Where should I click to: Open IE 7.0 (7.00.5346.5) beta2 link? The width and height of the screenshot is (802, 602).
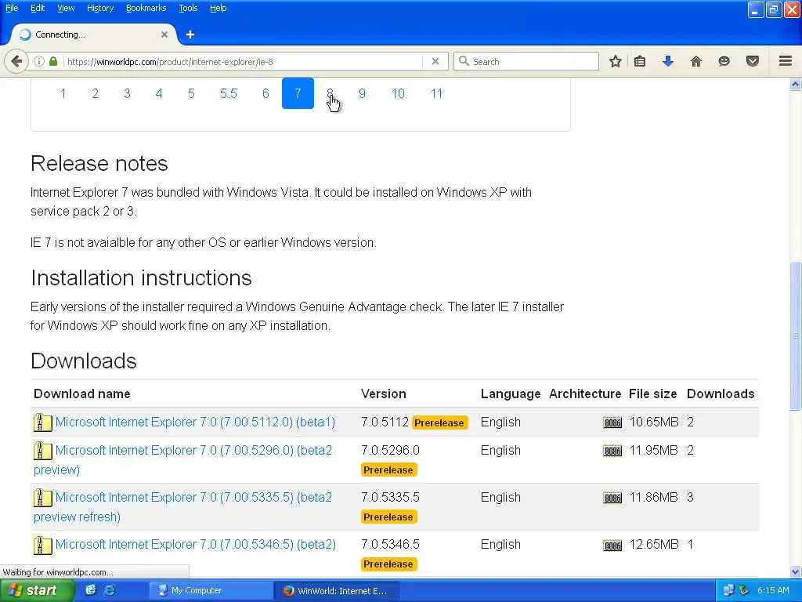[195, 545]
